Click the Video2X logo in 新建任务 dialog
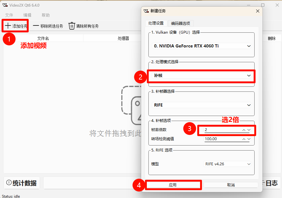The height and width of the screenshot is (198, 282). tap(146, 11)
